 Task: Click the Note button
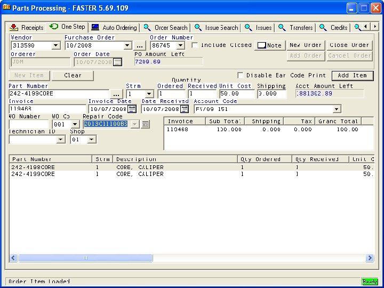click(x=269, y=45)
